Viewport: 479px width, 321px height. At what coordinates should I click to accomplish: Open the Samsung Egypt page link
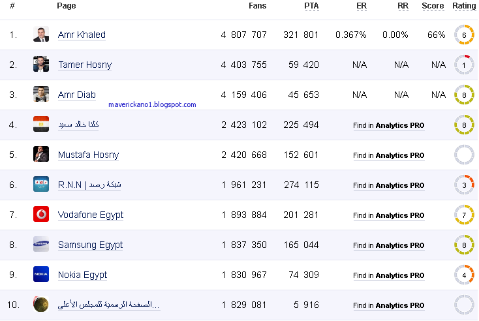[90, 245]
